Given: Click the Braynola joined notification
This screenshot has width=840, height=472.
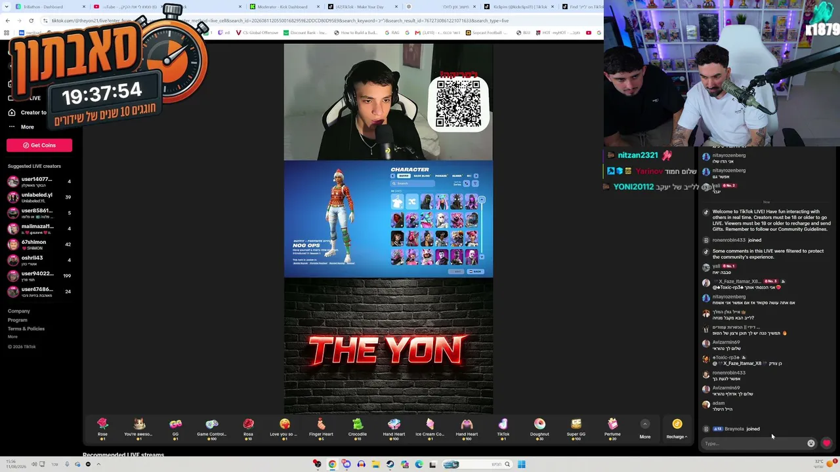Looking at the screenshot, I should (736, 429).
